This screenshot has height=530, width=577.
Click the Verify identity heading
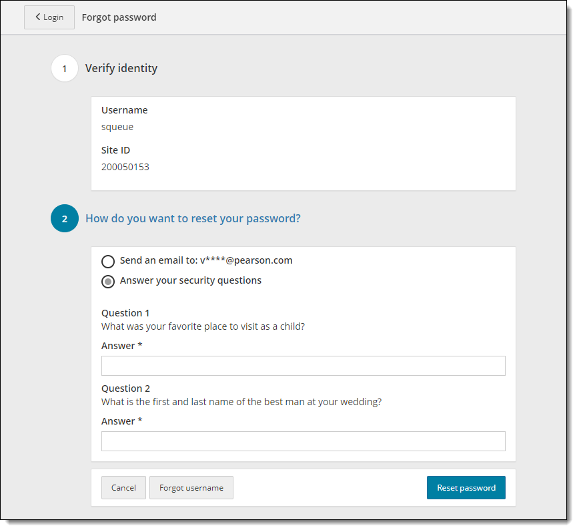(121, 68)
